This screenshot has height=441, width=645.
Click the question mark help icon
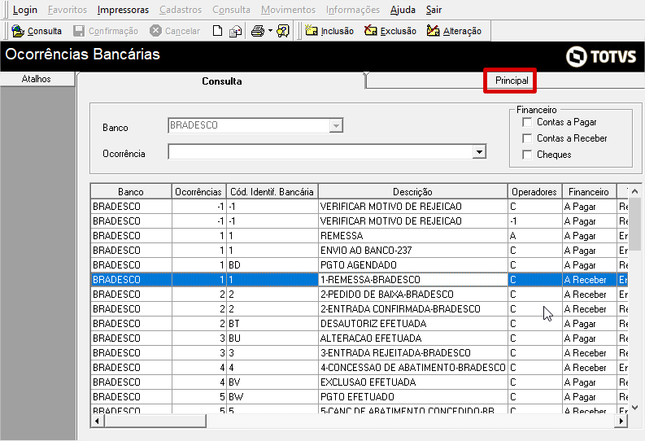click(283, 31)
